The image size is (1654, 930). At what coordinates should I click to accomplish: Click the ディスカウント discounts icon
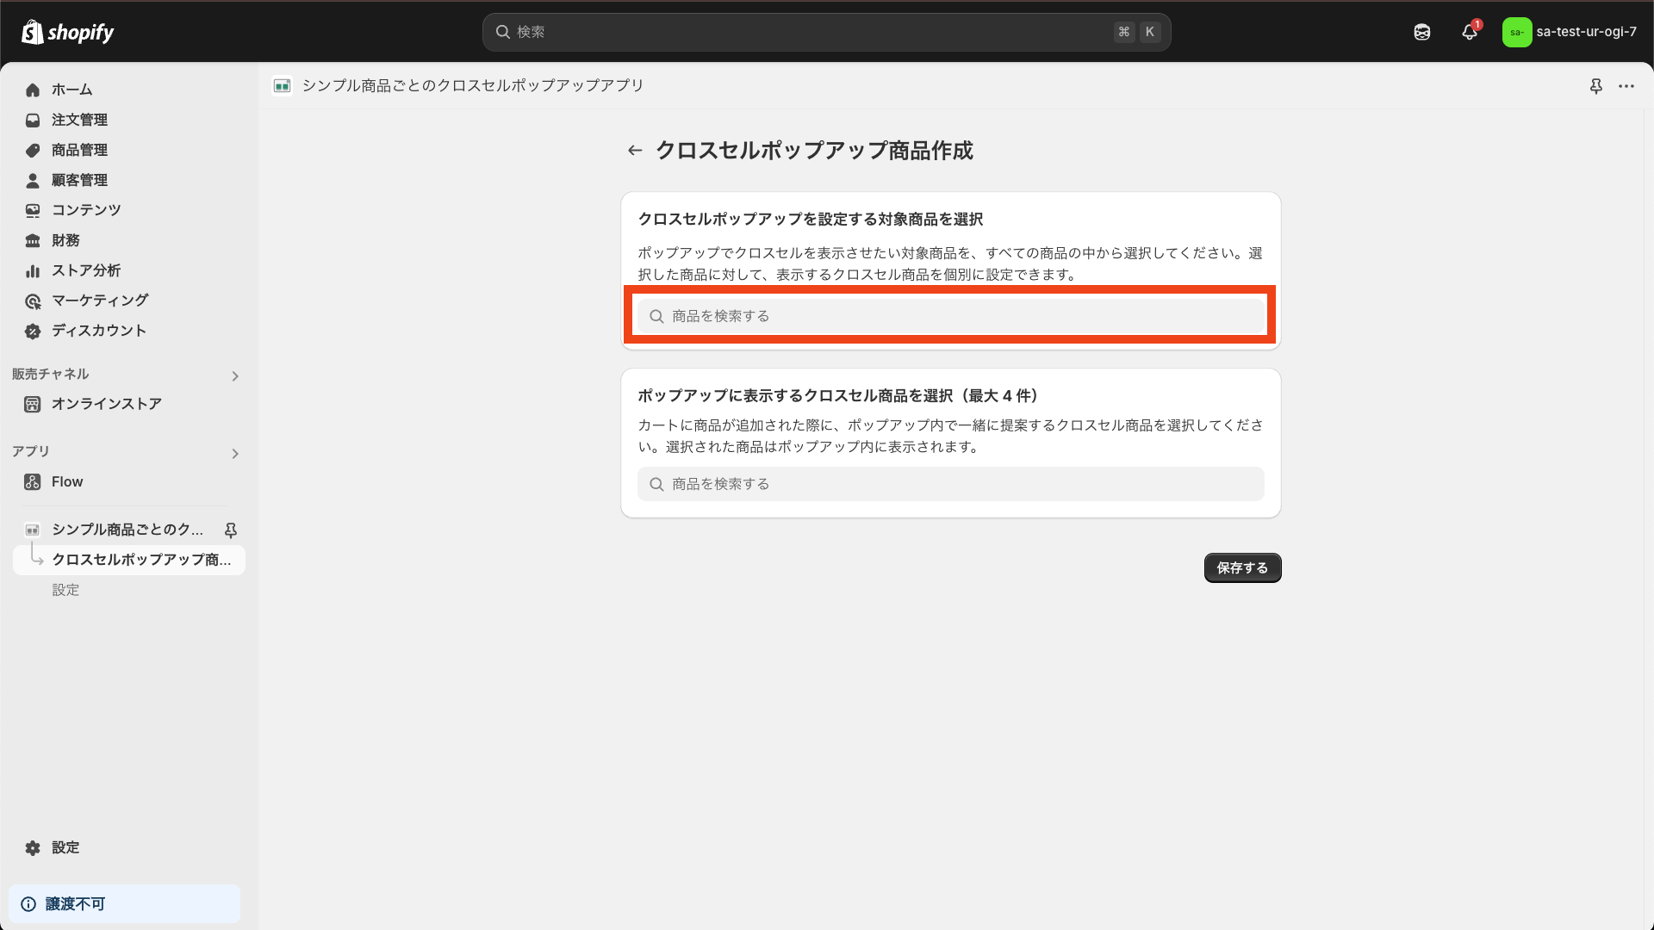pos(32,331)
